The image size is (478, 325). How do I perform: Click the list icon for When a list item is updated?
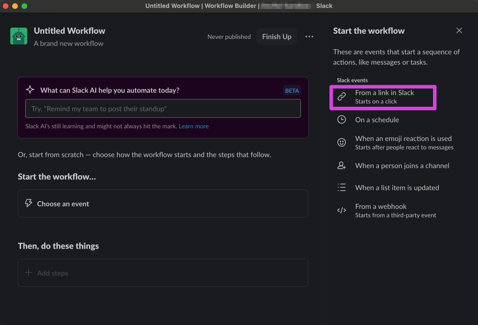click(342, 187)
